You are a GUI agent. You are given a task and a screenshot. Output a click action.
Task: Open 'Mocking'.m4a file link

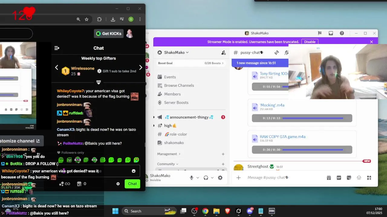[x=272, y=105]
